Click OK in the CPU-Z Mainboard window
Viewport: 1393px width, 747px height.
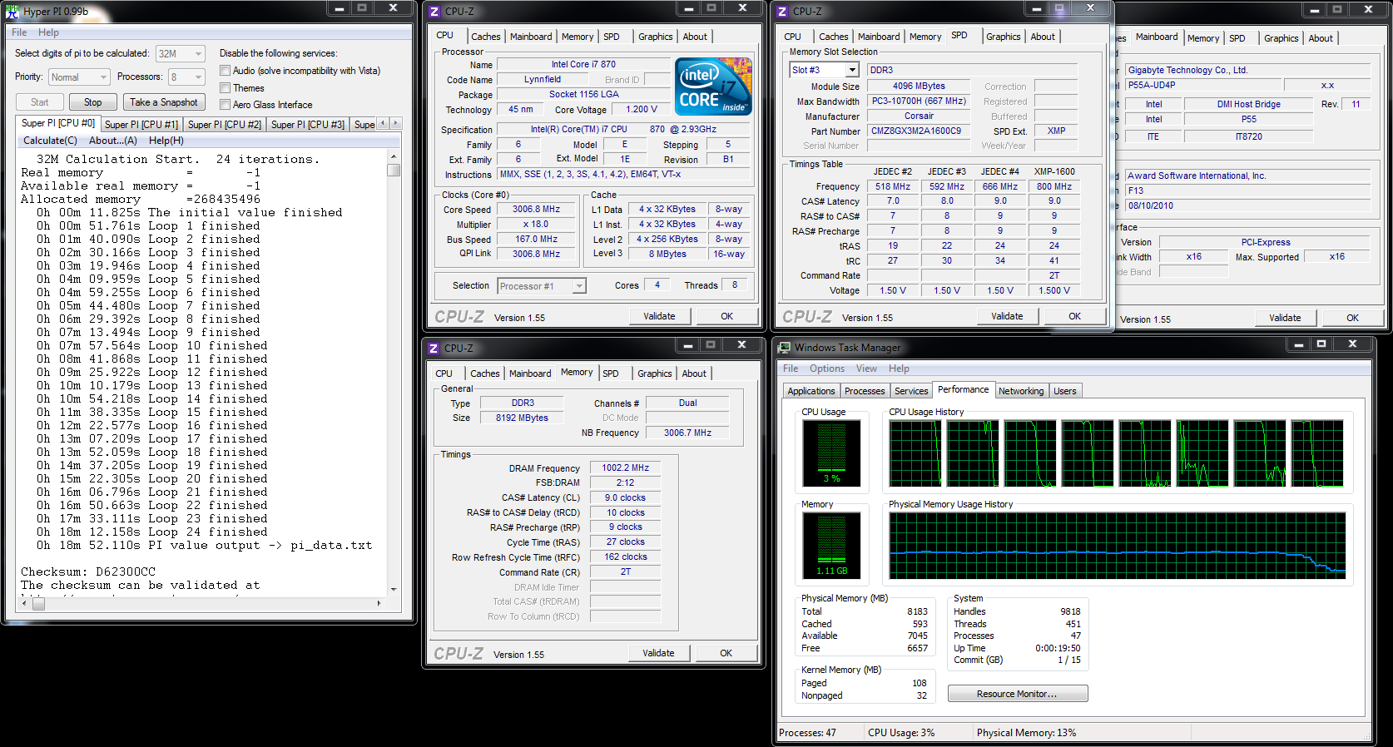(1352, 318)
